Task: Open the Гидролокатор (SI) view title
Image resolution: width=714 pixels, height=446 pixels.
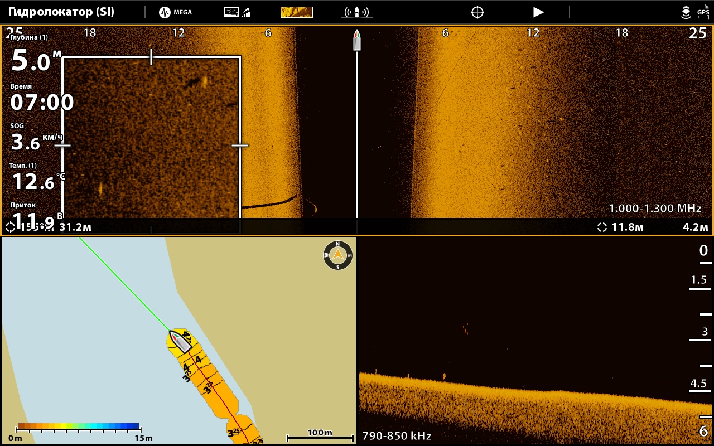Action: tap(61, 12)
